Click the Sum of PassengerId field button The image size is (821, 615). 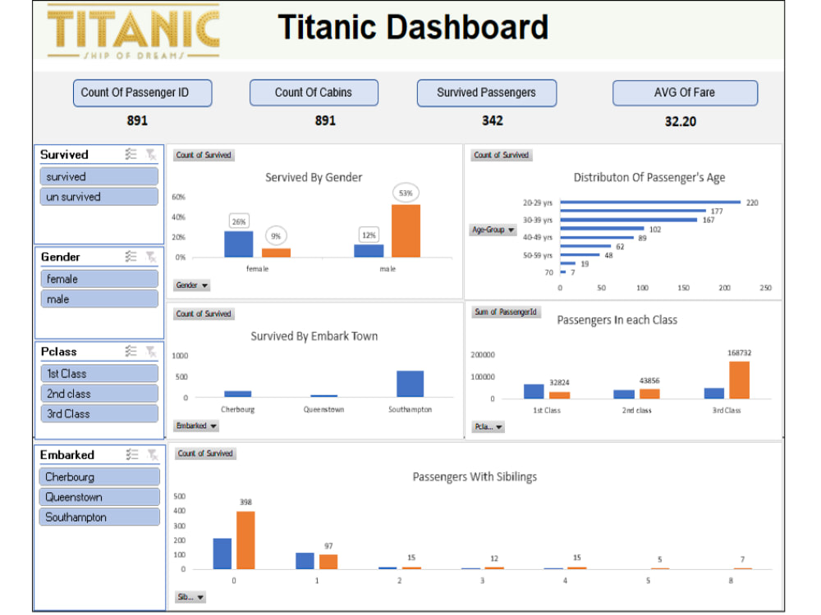[x=506, y=312]
